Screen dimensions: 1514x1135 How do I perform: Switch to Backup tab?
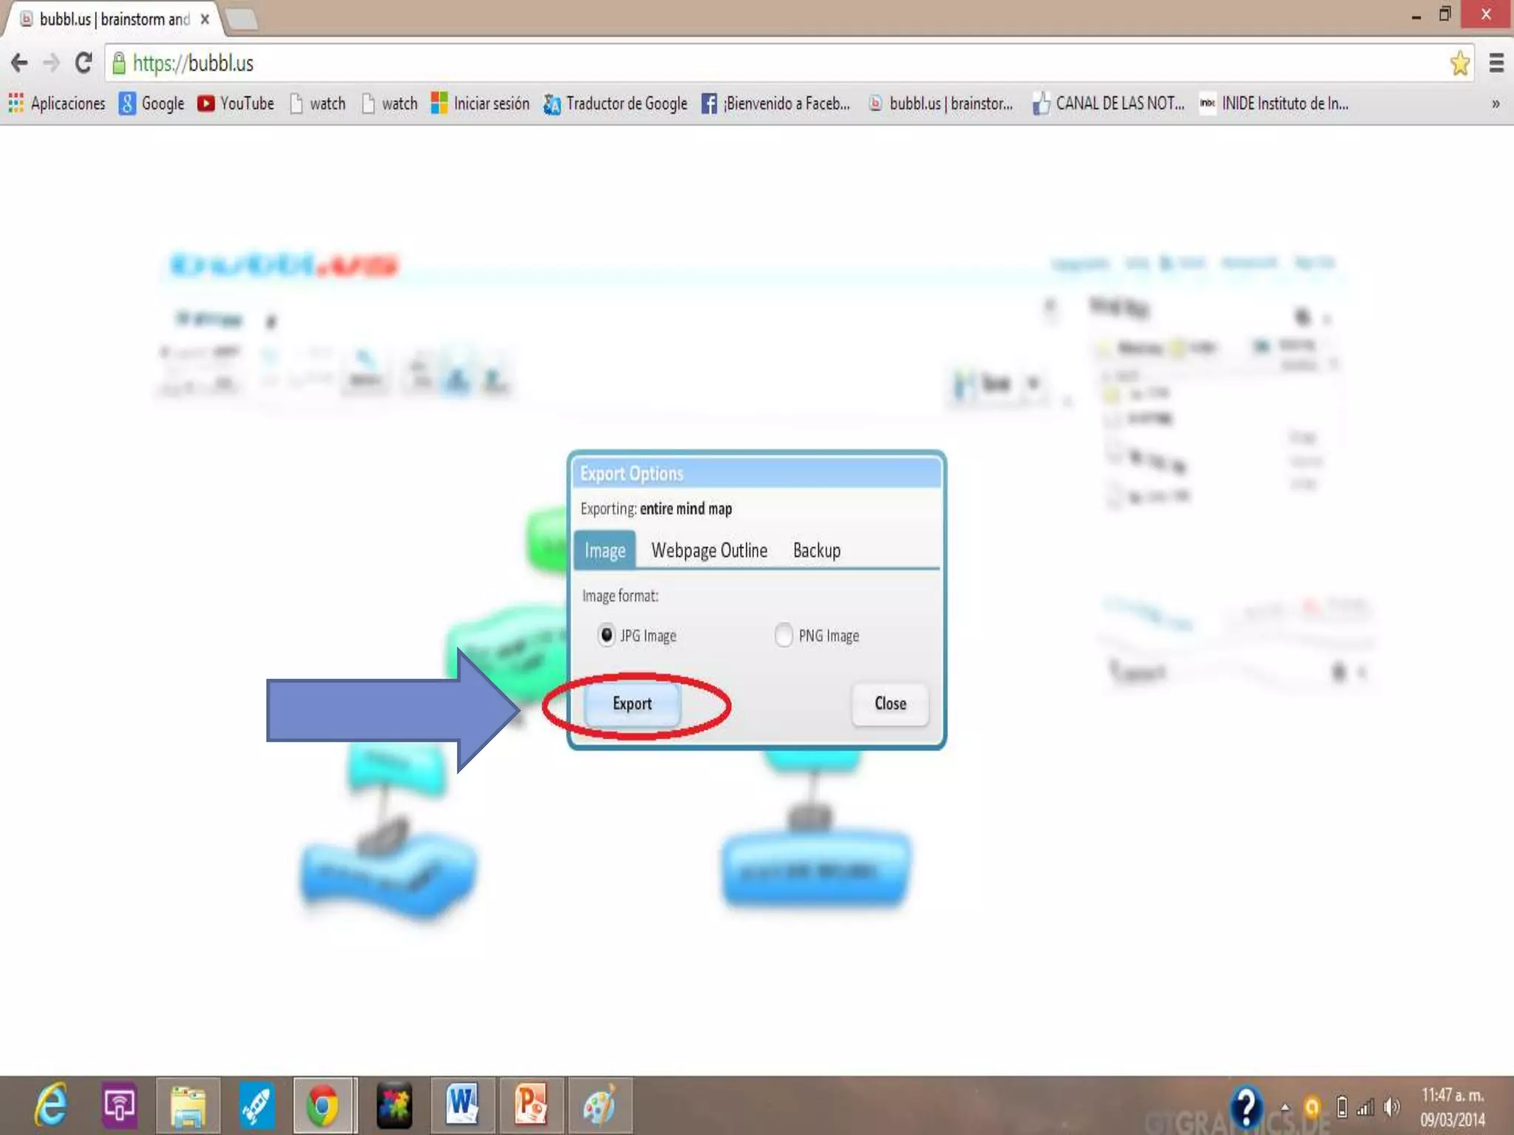click(816, 551)
